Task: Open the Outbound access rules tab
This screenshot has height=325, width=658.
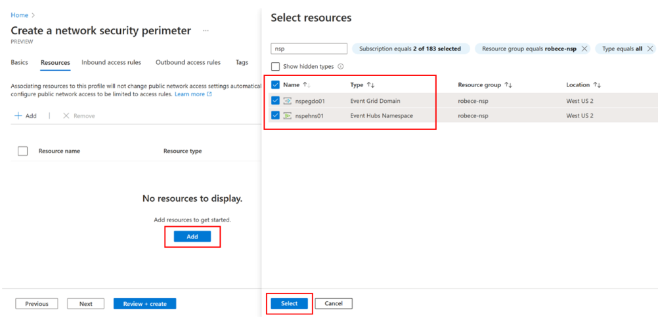Action: pyautogui.click(x=188, y=62)
